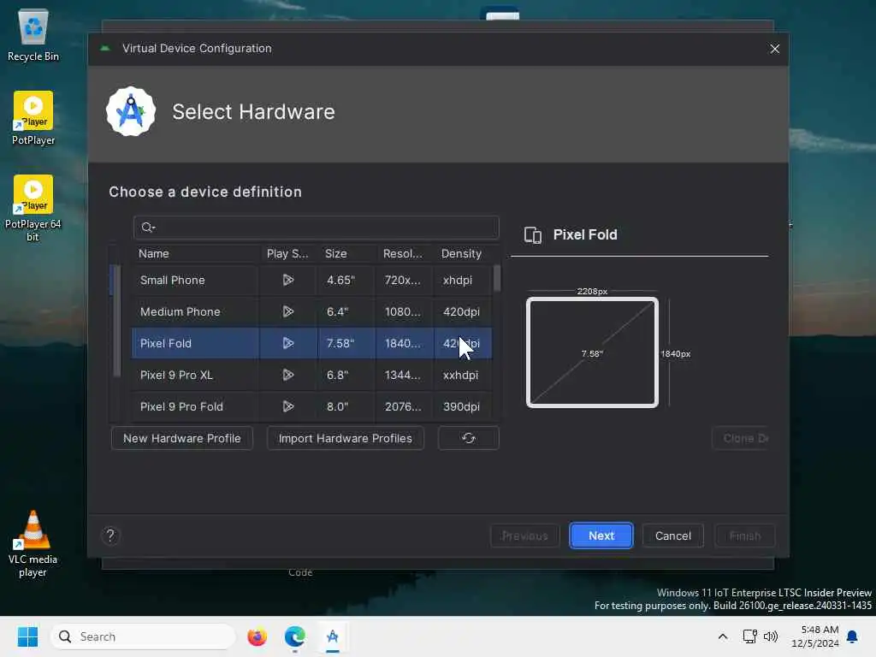Open help with the question mark icon
This screenshot has width=876, height=657.
coord(110,536)
